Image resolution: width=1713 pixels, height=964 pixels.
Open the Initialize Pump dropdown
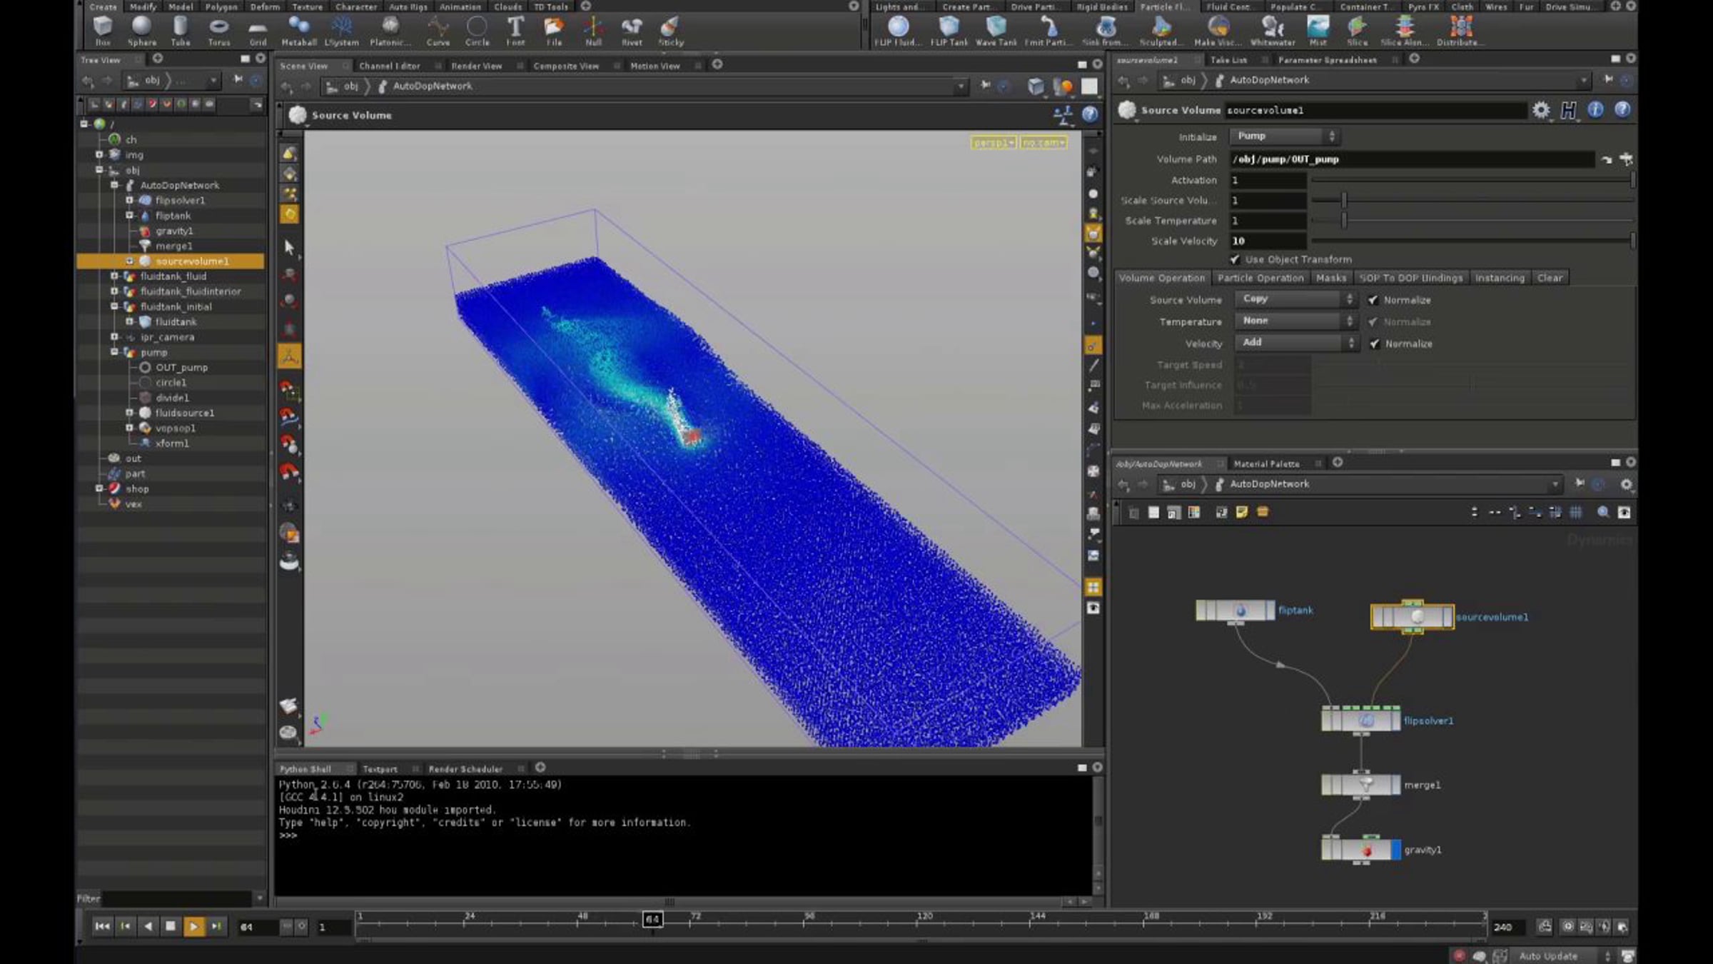[x=1283, y=136]
